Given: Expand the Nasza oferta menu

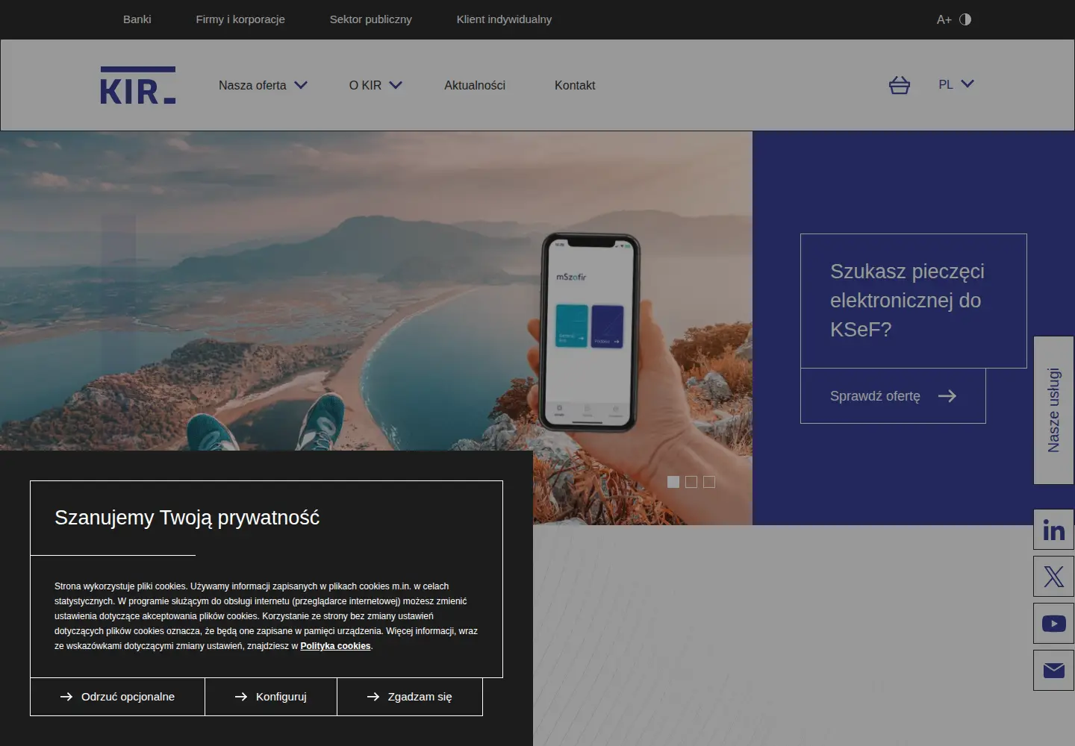Looking at the screenshot, I should click(263, 85).
